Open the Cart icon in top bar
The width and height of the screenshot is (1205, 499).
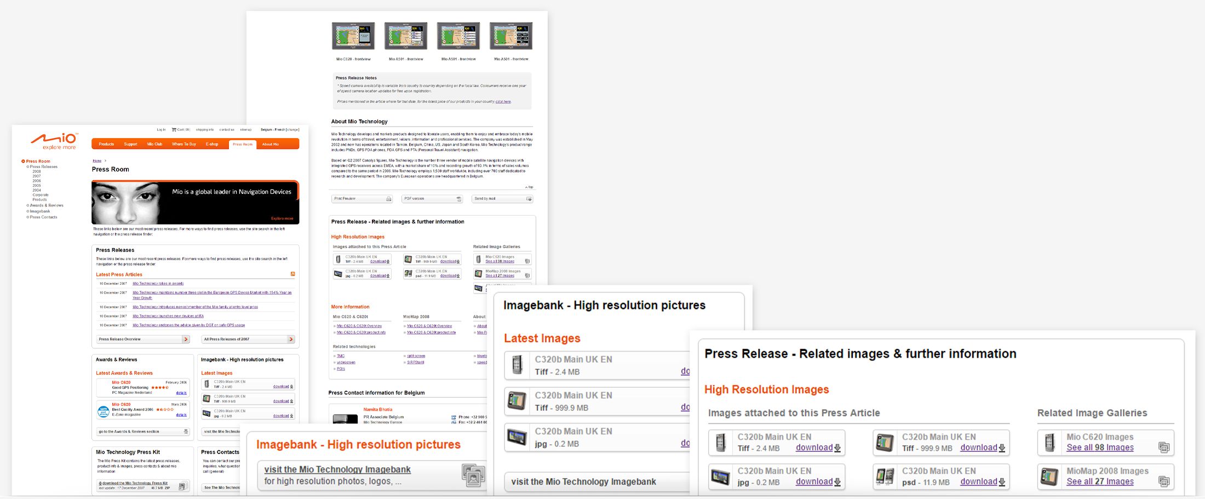click(x=174, y=130)
